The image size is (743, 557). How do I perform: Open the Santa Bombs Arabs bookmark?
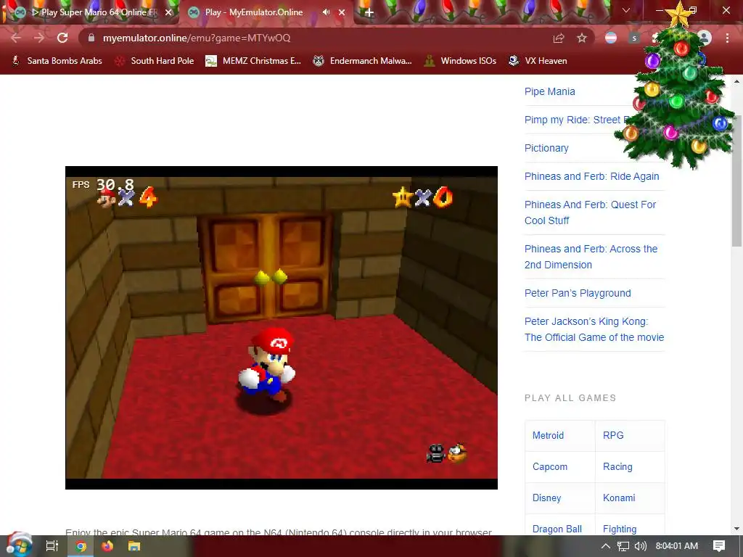pyautogui.click(x=57, y=61)
